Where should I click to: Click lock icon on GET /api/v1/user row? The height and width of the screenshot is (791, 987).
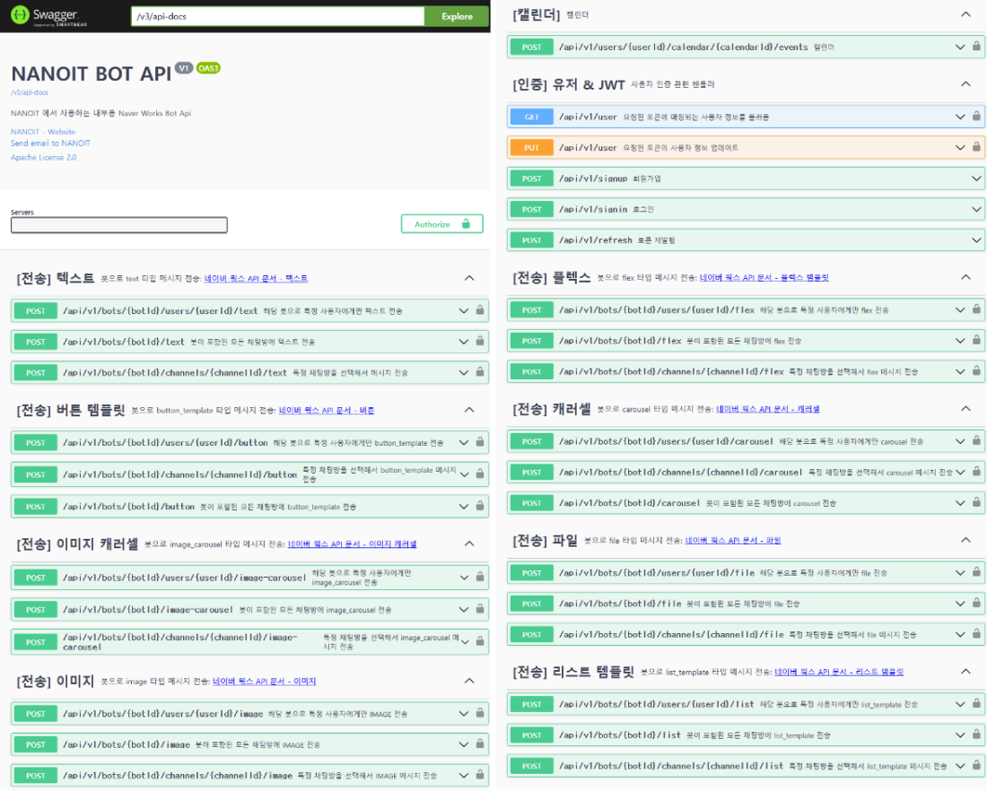pos(975,117)
